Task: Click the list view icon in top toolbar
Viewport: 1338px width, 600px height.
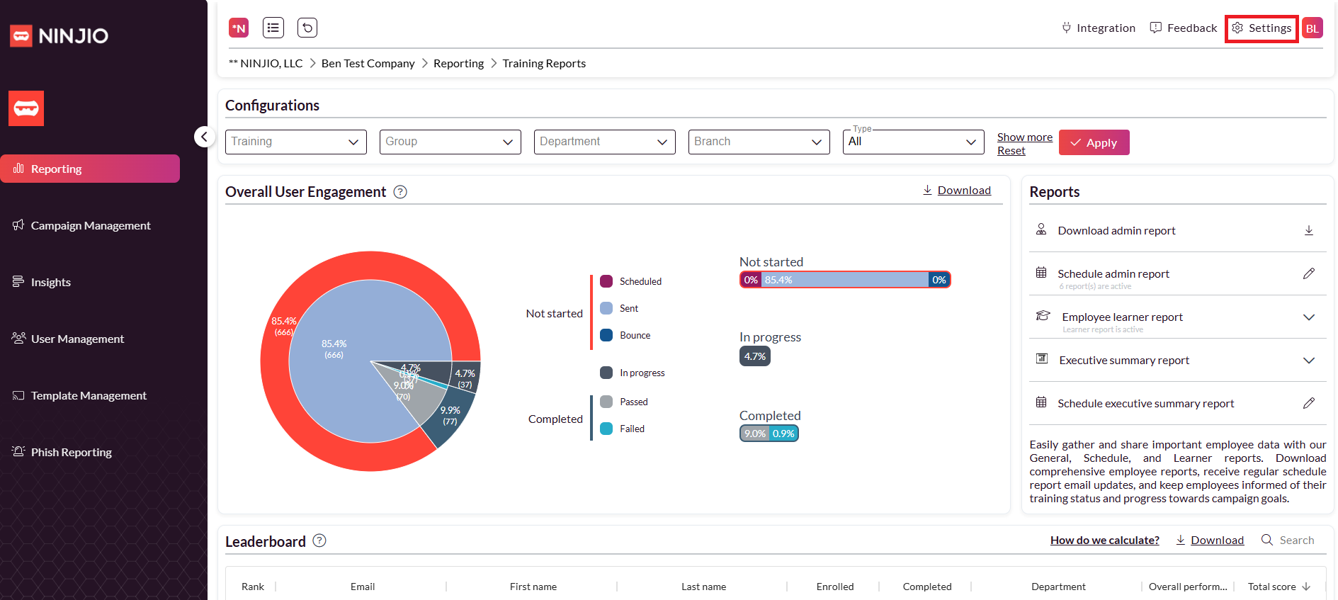Action: 273,28
